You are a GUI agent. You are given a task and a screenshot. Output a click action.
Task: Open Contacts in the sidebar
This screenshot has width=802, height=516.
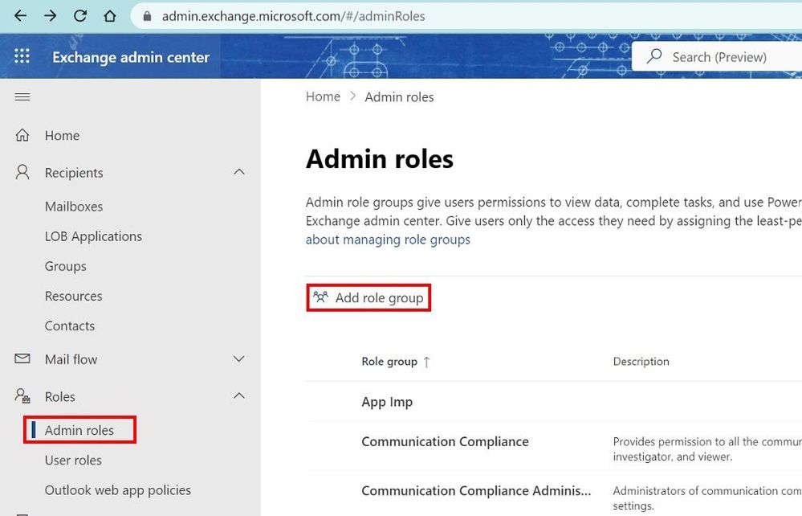(x=70, y=326)
